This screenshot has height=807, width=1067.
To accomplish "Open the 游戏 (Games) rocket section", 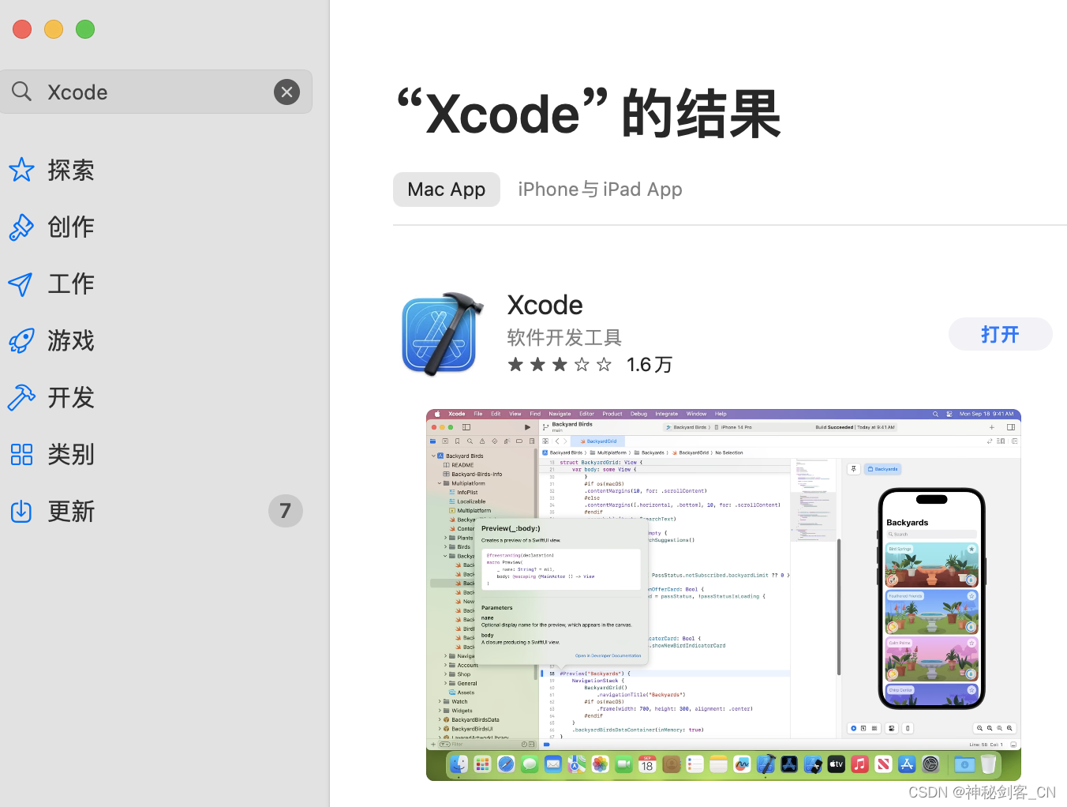I will [x=52, y=340].
